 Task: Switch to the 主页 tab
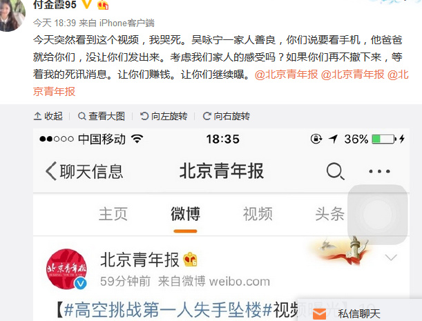tap(113, 214)
